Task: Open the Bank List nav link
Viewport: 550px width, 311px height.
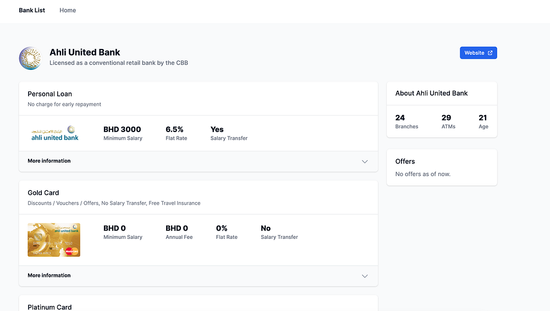Action: pyautogui.click(x=32, y=10)
